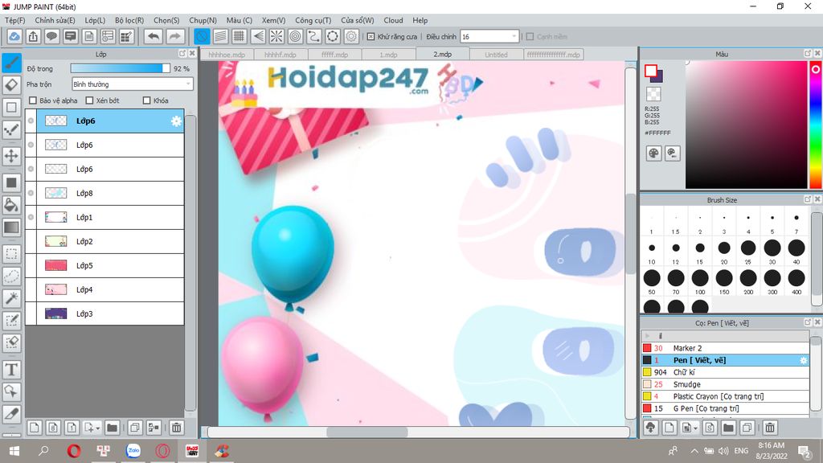Enable the curve snap guide
Viewport: 823px width, 463px height.
coord(314,36)
